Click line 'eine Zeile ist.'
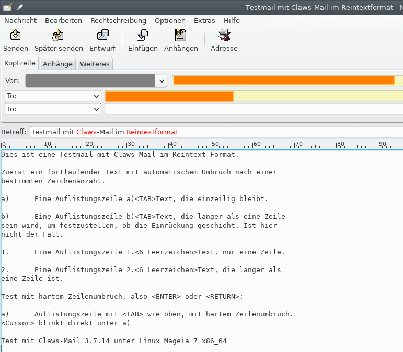This screenshot has height=352, width=403. (x=32, y=278)
